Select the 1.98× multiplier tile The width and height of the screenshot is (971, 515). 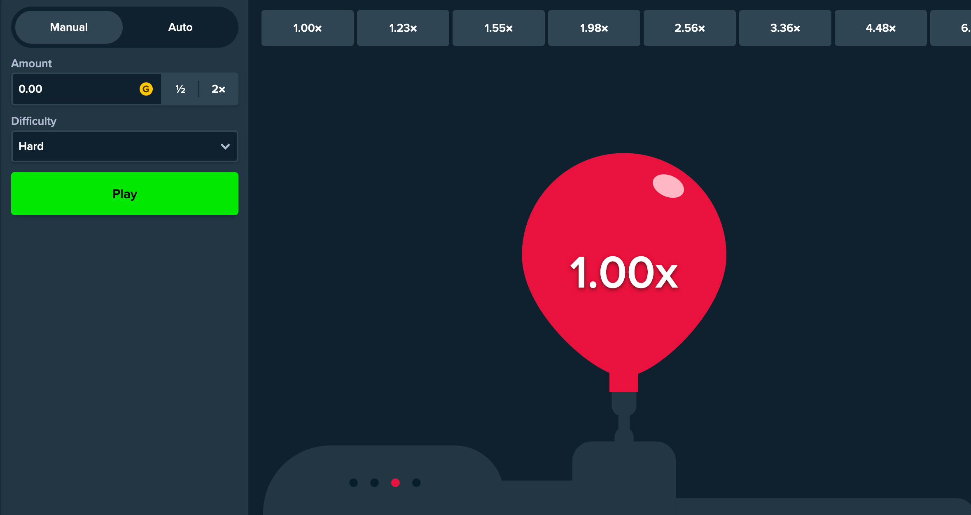click(594, 28)
